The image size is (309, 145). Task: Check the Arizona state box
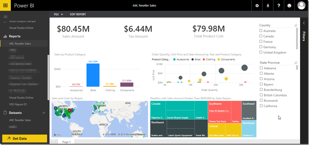(x=261, y=79)
